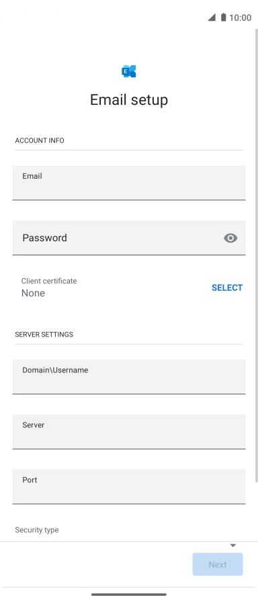Tap the cellular signal icon
This screenshot has width=258, height=602.
pos(212,17)
